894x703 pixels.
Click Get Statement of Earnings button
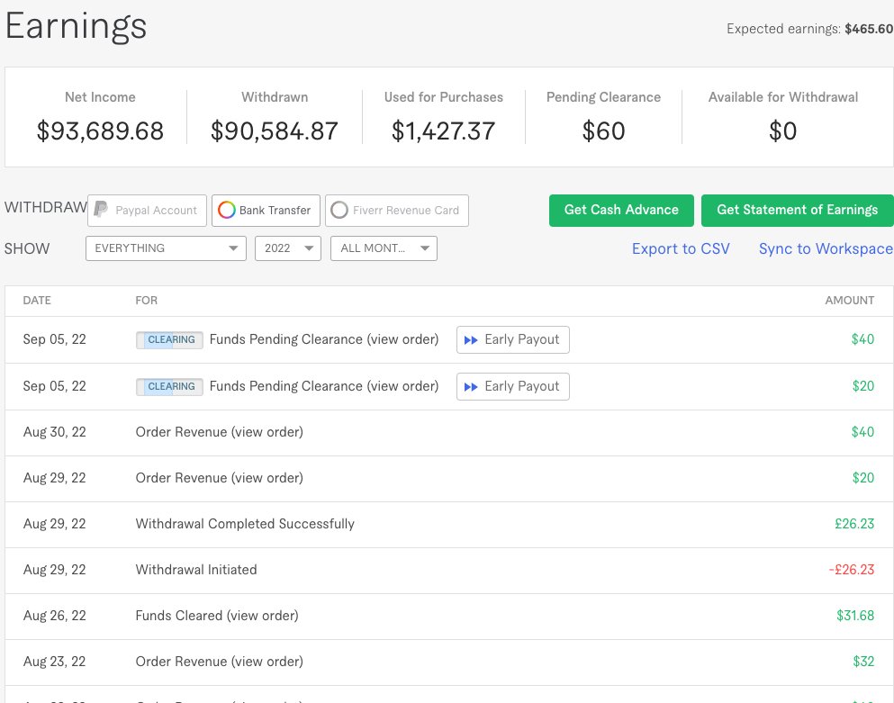click(x=797, y=210)
